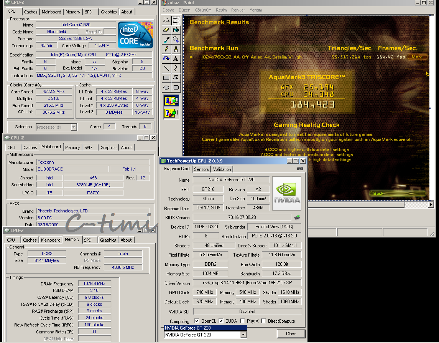This screenshot has width=439, height=343.
Task: Open the Dosya menu in Paint
Action: pos(168,10)
